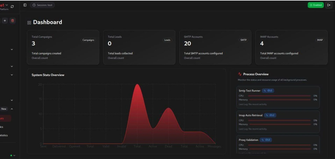
Task: Click the Process Overview pulse icon
Action: tap(240, 74)
